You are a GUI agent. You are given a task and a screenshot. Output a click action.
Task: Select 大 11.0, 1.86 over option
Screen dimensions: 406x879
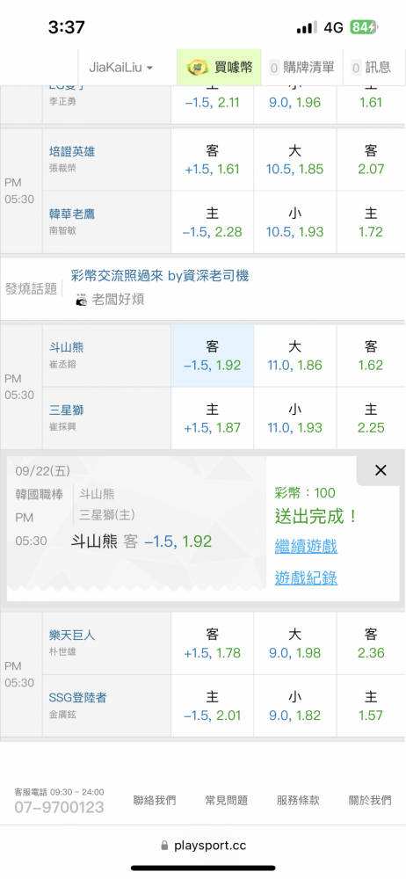click(x=295, y=356)
